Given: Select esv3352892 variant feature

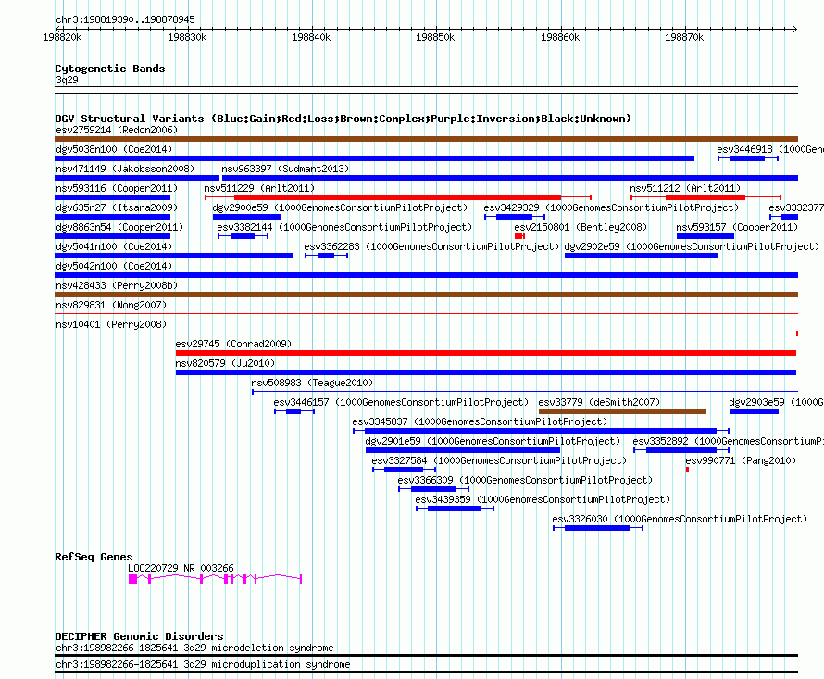Looking at the screenshot, I should [x=681, y=450].
